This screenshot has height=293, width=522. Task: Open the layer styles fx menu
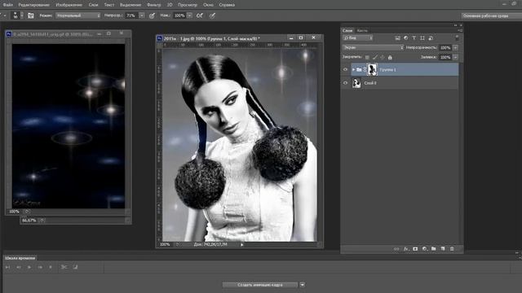[406, 249]
